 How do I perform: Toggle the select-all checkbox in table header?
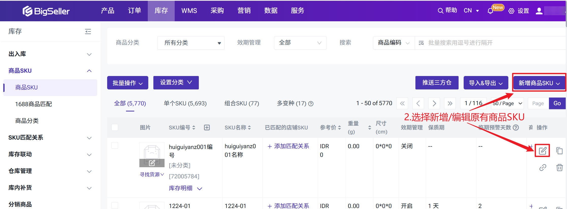click(115, 127)
